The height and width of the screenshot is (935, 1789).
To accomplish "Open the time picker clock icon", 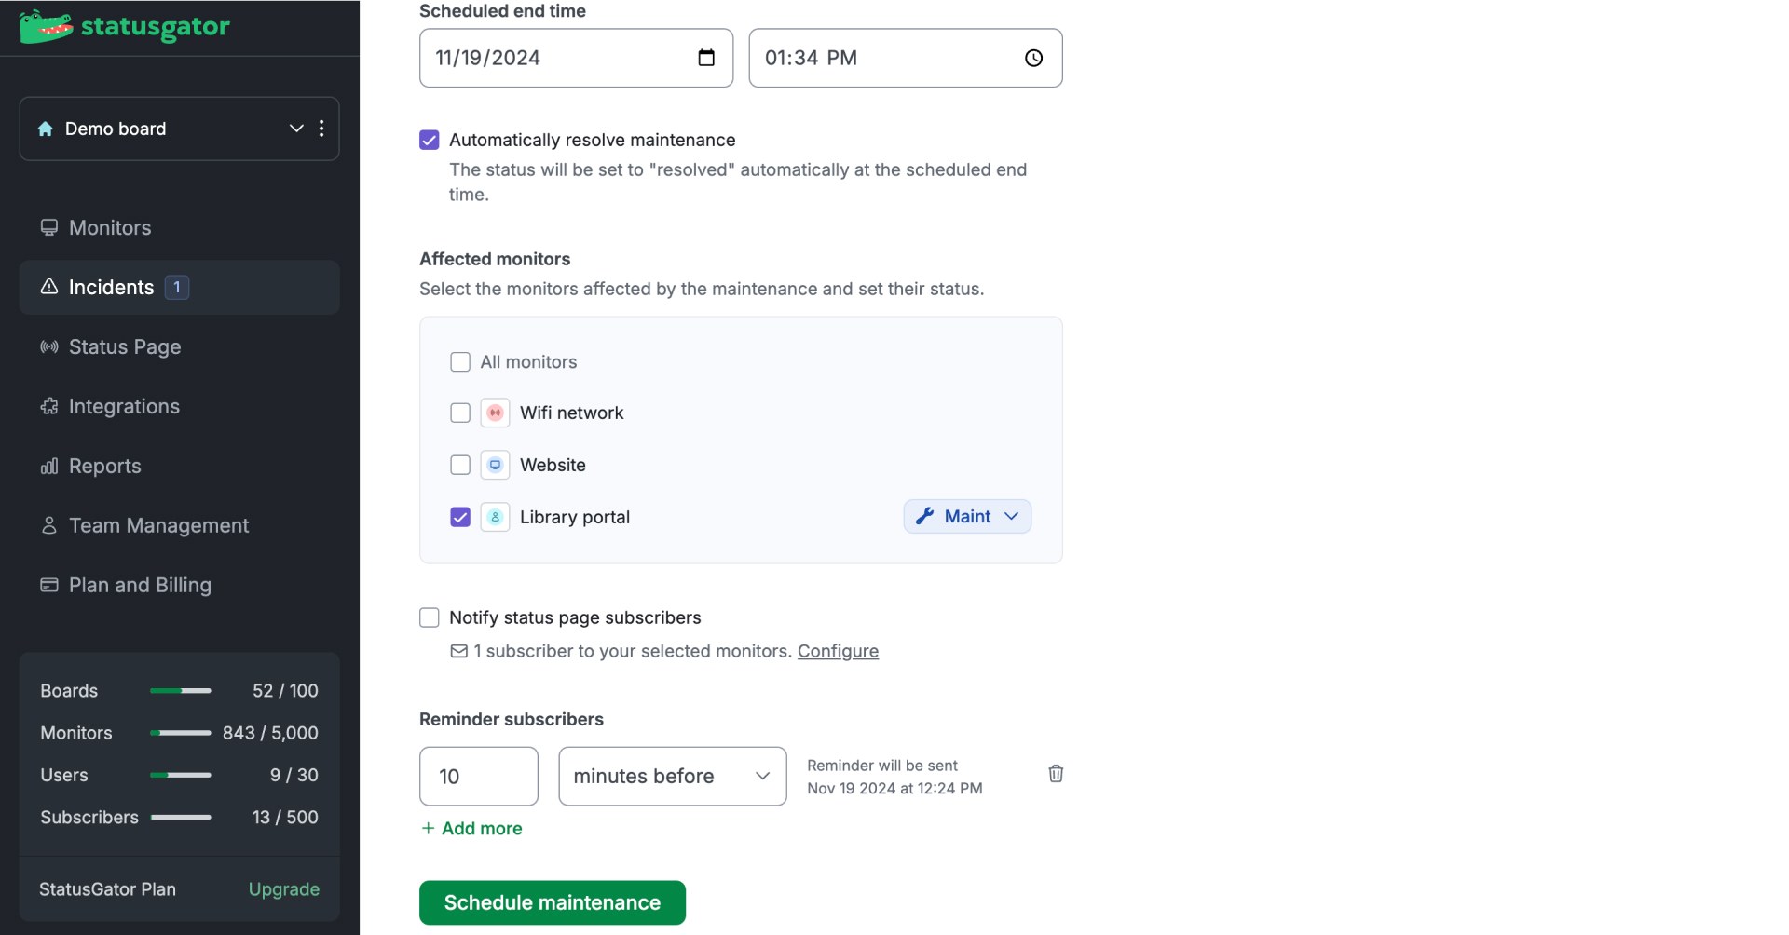I will click(1033, 58).
